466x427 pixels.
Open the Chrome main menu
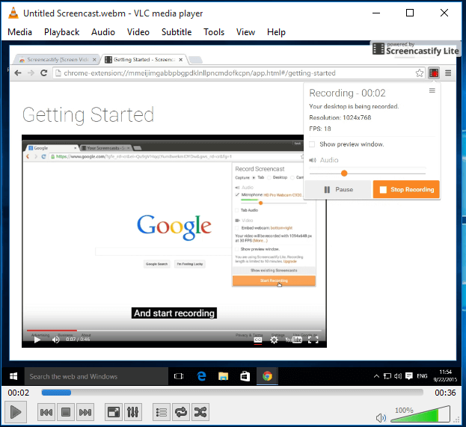[x=448, y=73]
